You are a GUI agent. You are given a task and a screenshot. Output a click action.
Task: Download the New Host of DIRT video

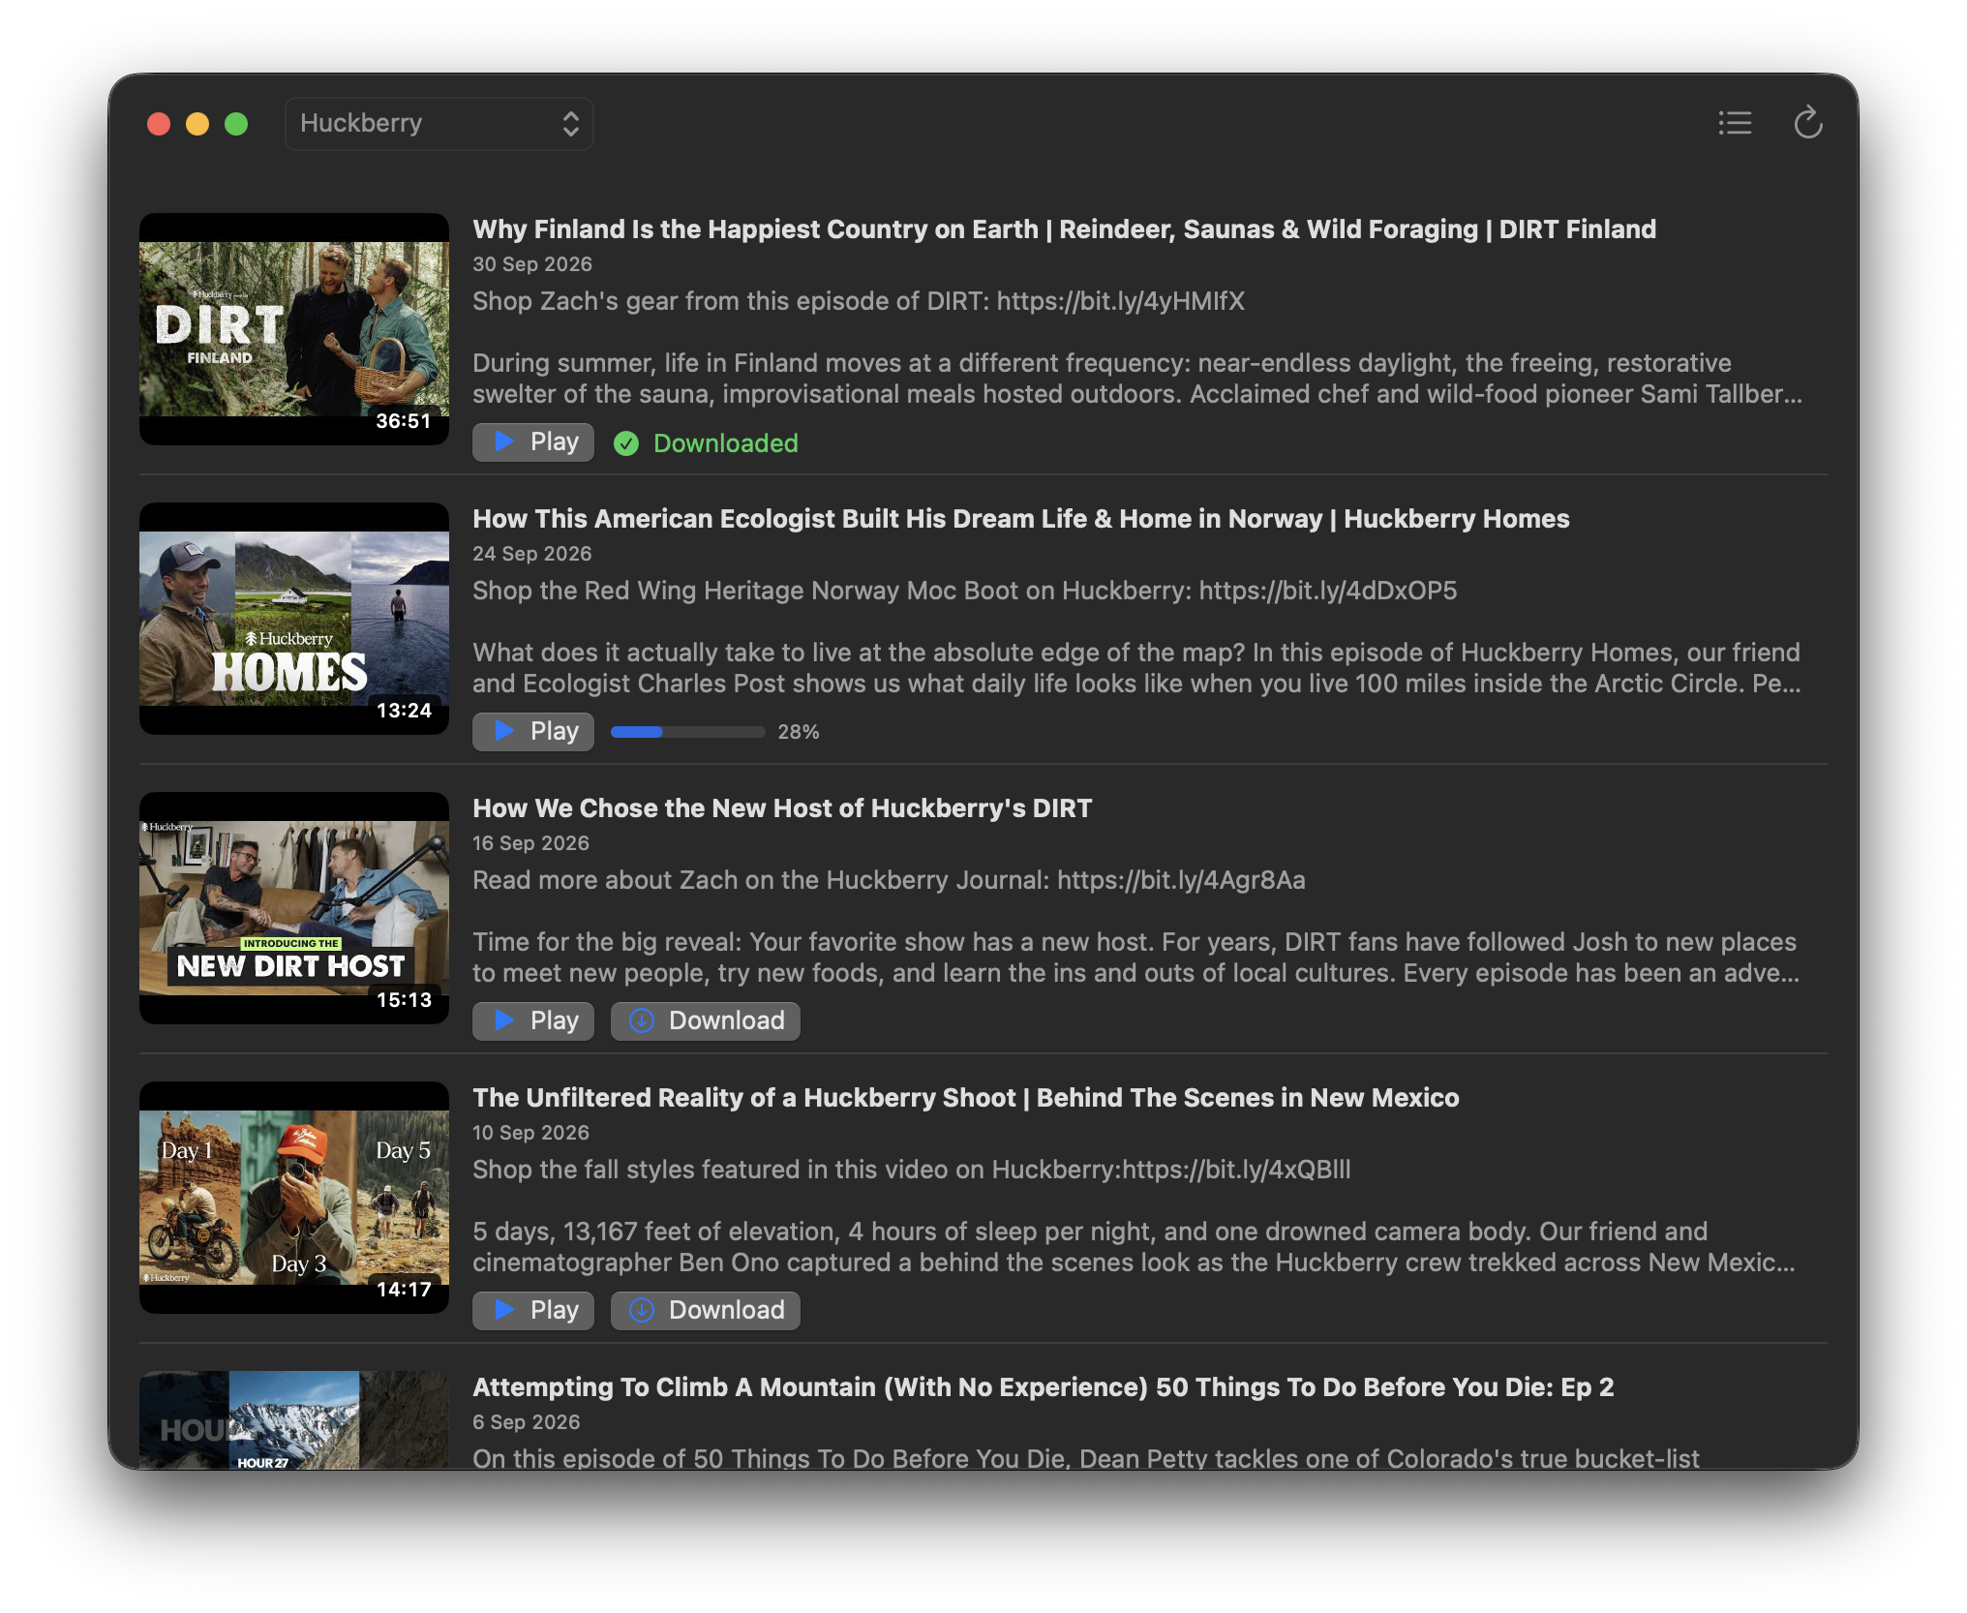[x=705, y=1021]
